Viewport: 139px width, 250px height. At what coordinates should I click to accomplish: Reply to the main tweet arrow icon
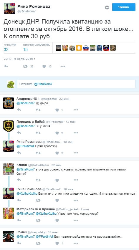[6, 66]
